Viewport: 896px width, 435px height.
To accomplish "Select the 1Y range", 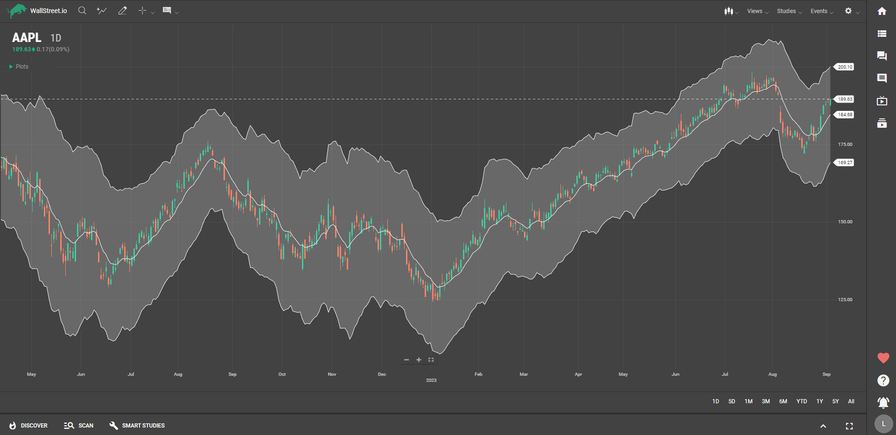I will click(819, 401).
